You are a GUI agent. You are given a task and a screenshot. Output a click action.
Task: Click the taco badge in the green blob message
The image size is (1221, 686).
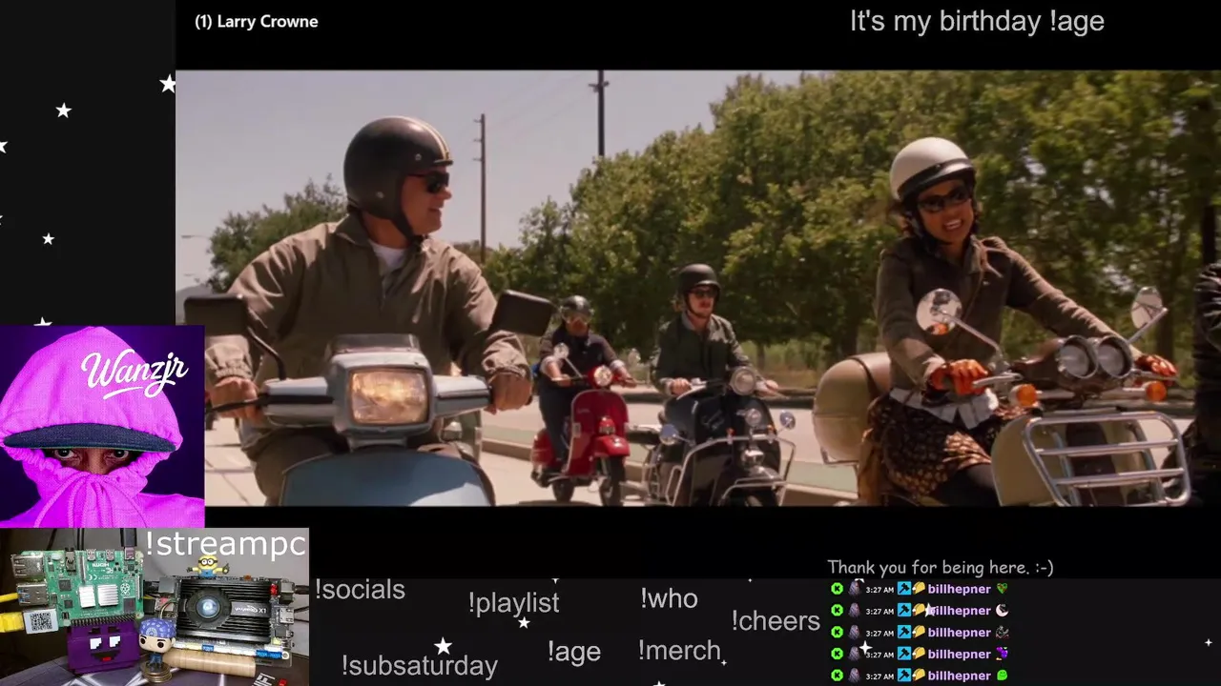[x=919, y=676]
